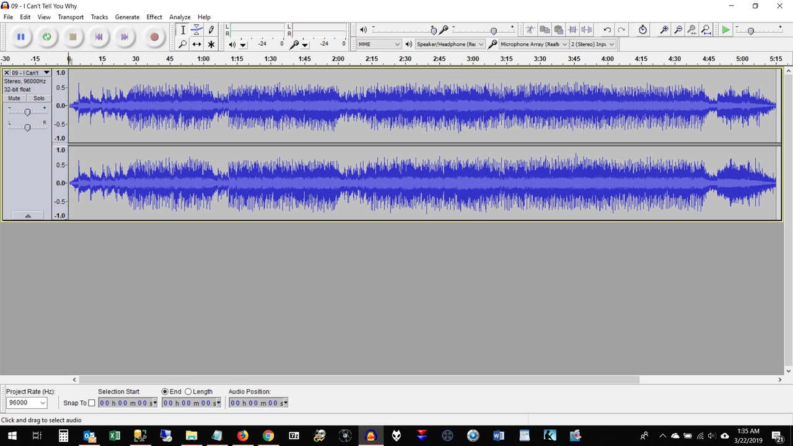Open the View menu
The width and height of the screenshot is (793, 446).
(44, 17)
